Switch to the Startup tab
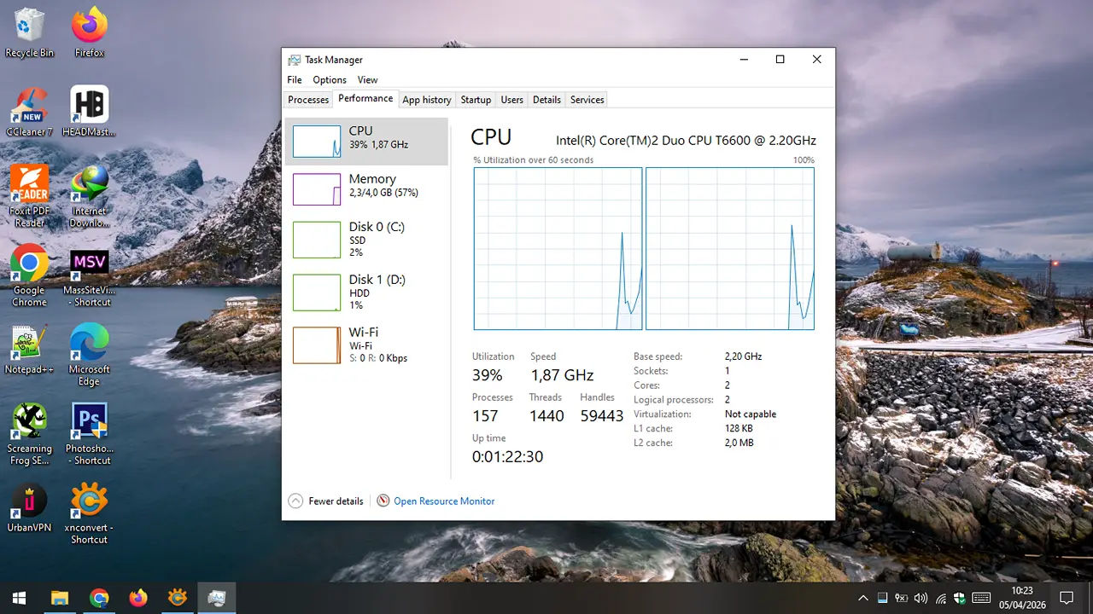The width and height of the screenshot is (1093, 614). coord(476,100)
